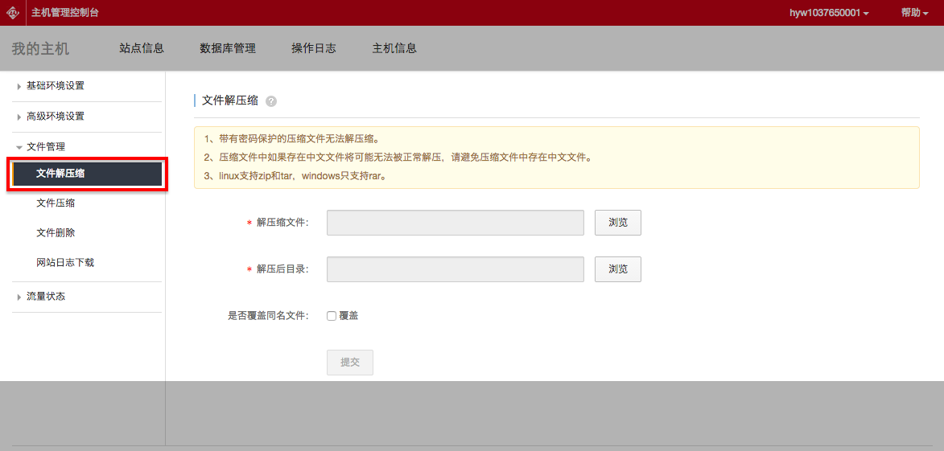Click 浏览 button for 解压缩文件
944x451 pixels.
(x=618, y=223)
